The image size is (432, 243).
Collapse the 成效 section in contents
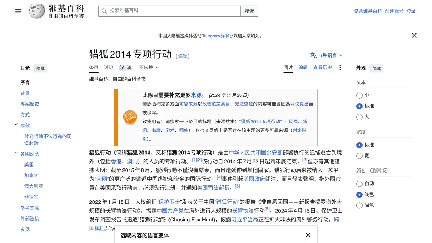point(16,125)
